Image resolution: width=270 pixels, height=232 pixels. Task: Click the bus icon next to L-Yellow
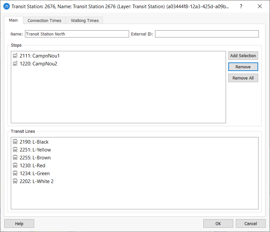point(15,150)
